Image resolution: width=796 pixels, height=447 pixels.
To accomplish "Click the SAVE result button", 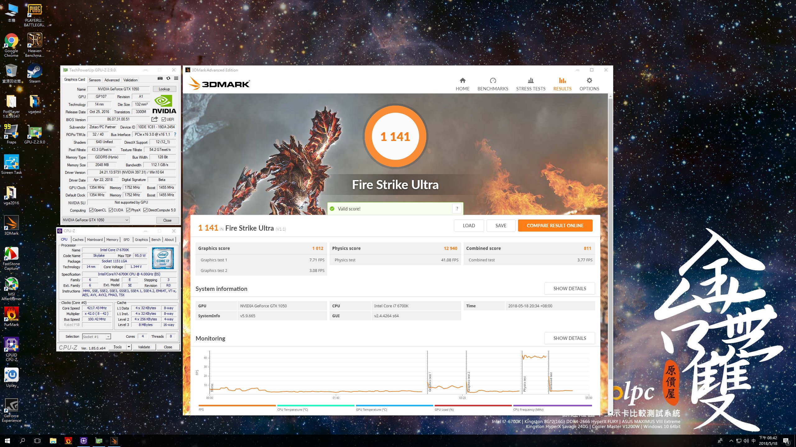I will coord(501,226).
